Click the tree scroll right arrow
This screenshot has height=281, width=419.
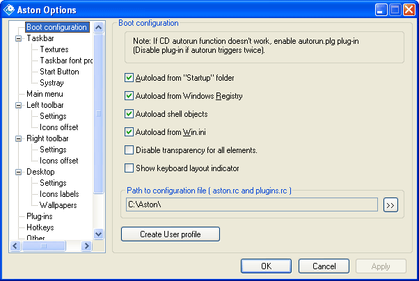click(86, 246)
